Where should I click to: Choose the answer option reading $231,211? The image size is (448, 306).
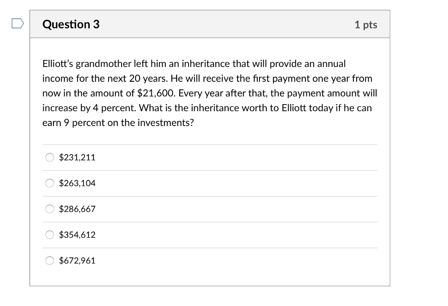(x=77, y=158)
